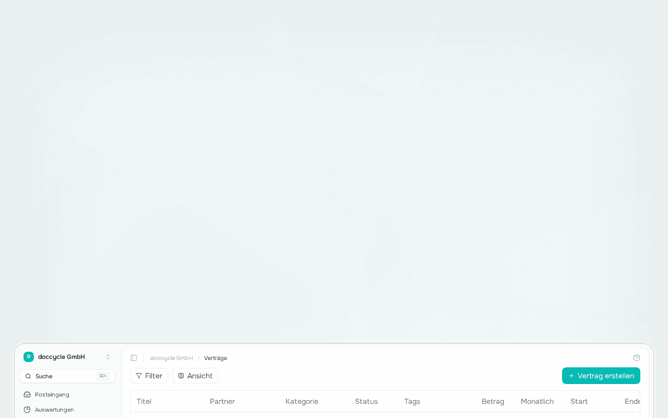Click the Verträge breadcrumb
Image resolution: width=668 pixels, height=418 pixels.
click(x=216, y=358)
